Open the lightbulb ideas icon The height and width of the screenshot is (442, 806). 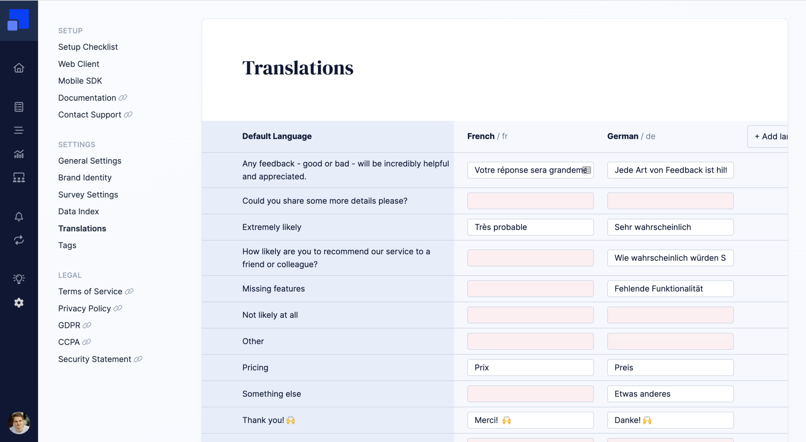tap(18, 278)
